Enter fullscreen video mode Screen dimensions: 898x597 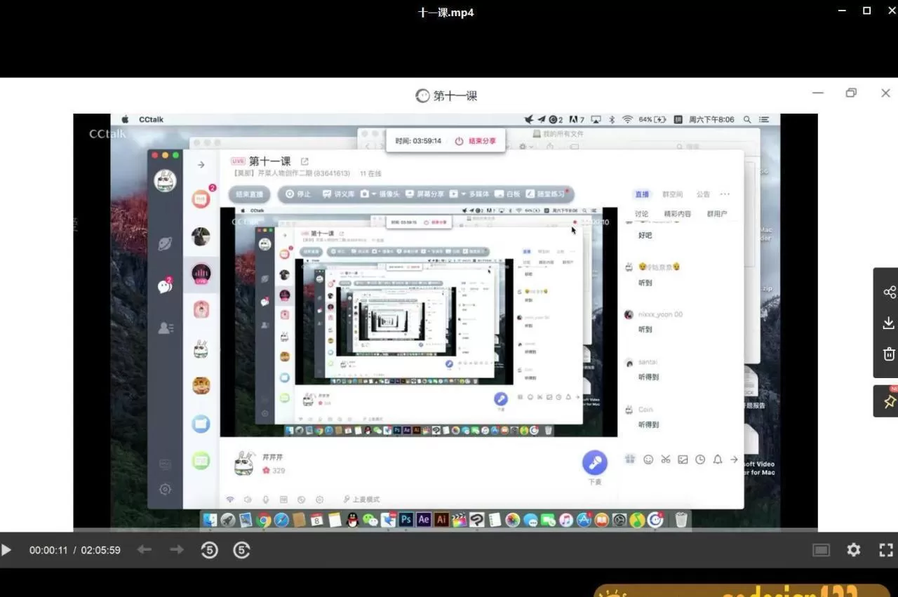(x=886, y=550)
